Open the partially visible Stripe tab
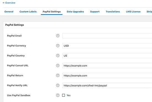Image resolution: width=152 pixels, height=102 pixels. click(x=149, y=12)
